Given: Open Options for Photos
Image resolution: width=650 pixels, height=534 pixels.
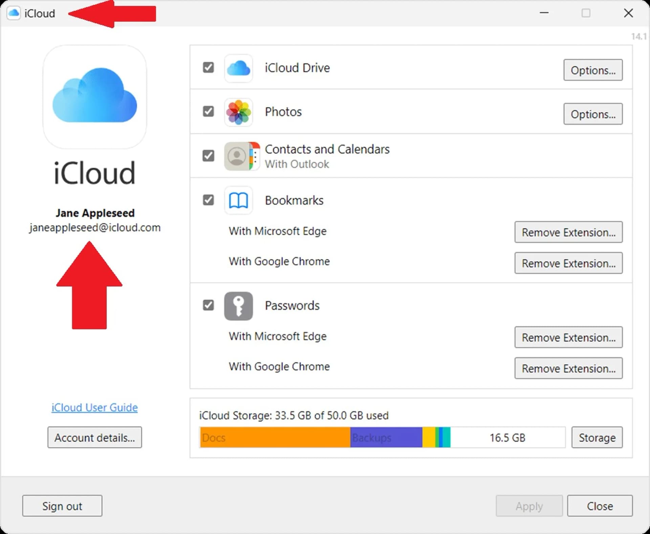Looking at the screenshot, I should (x=592, y=114).
